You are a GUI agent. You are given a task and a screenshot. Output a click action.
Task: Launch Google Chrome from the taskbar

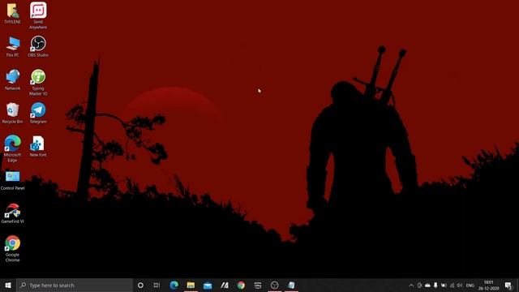tap(241, 285)
